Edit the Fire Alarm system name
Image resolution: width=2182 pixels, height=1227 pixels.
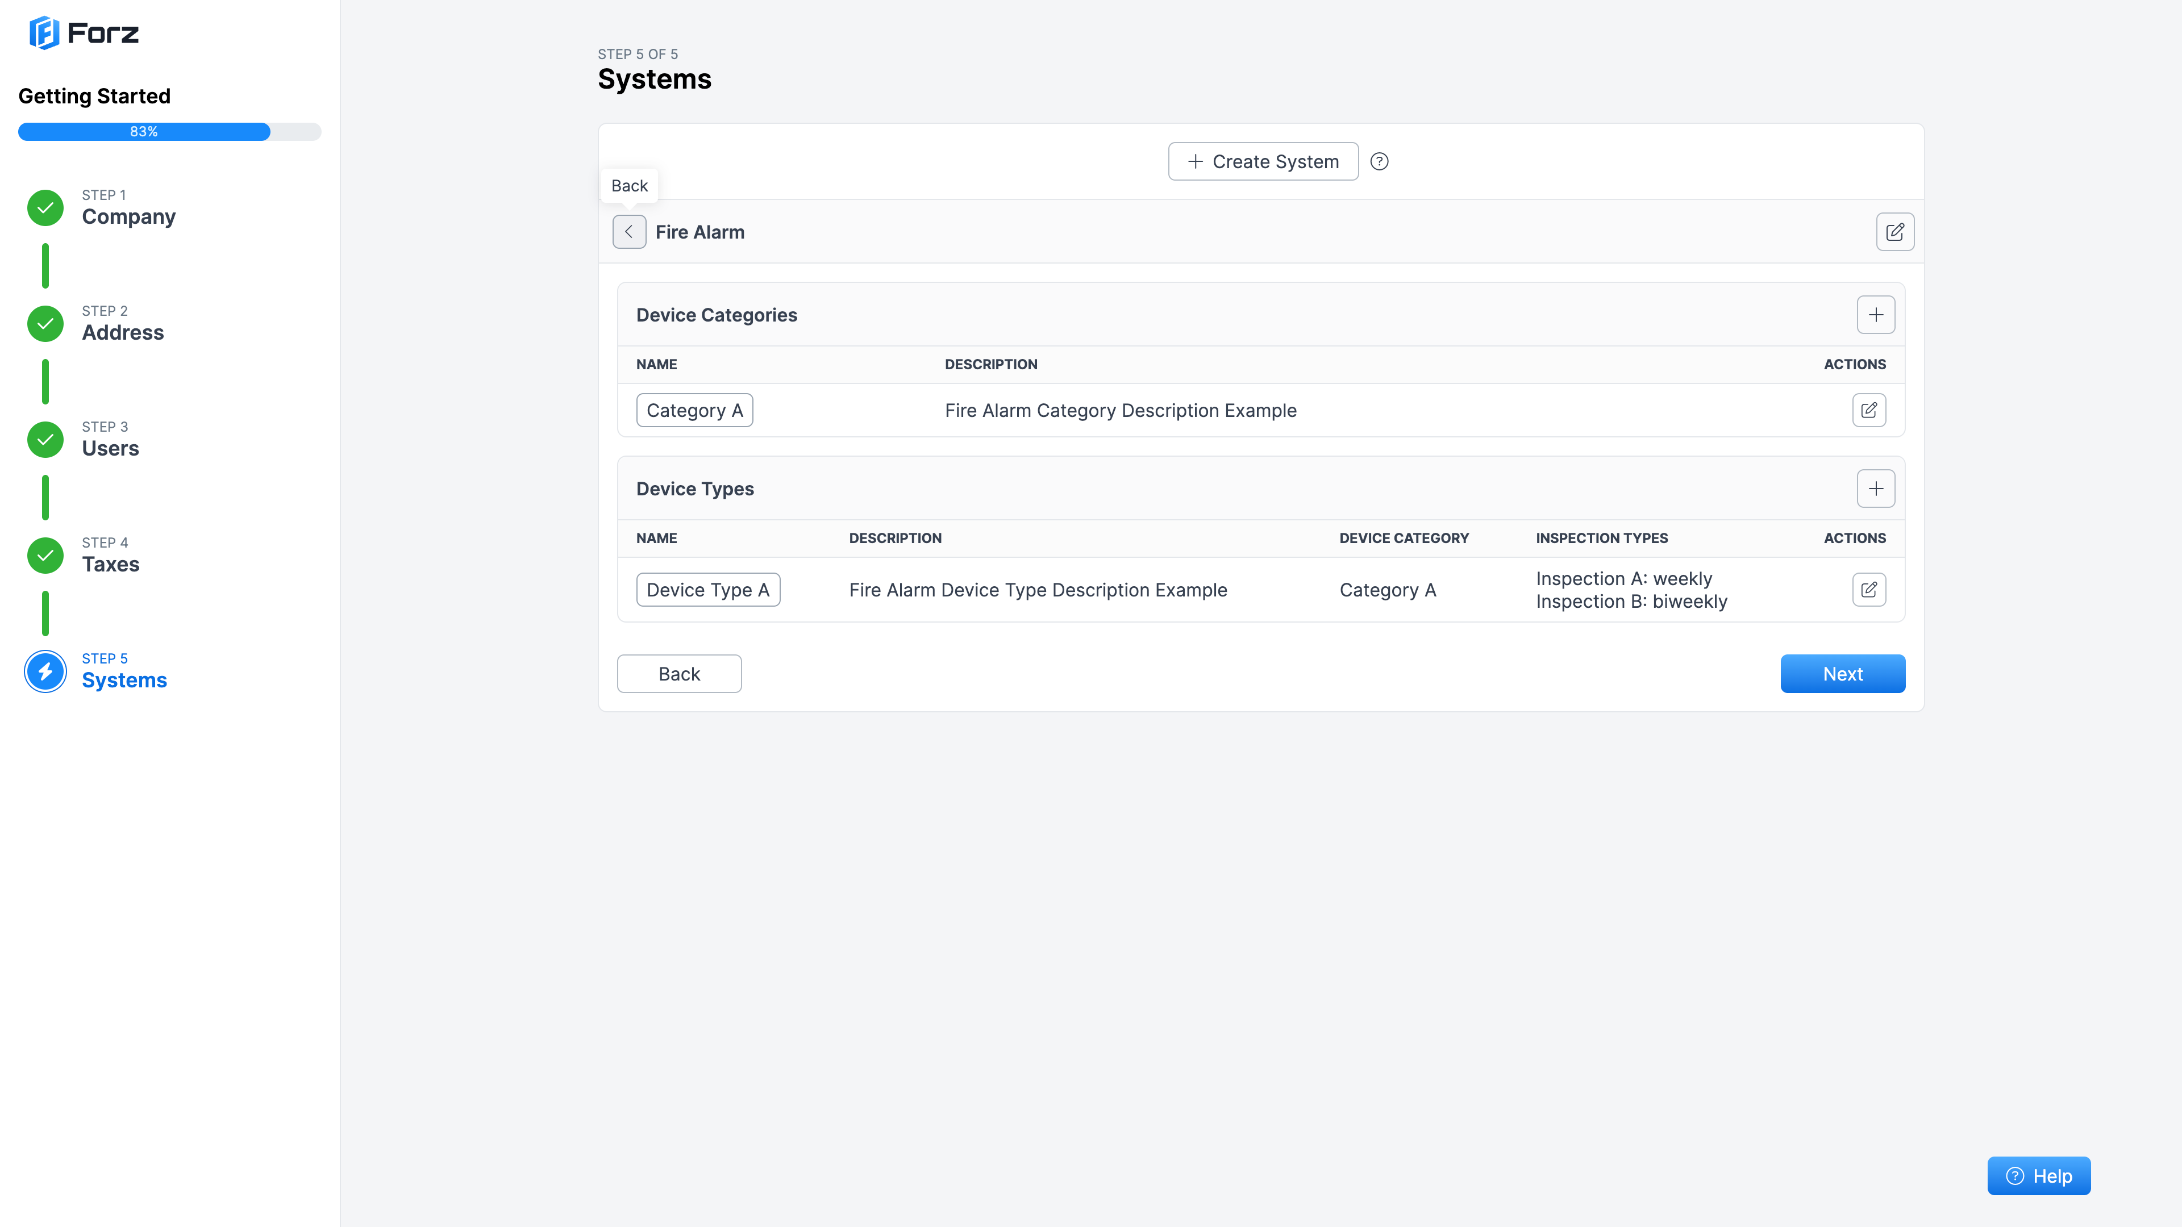(1895, 232)
